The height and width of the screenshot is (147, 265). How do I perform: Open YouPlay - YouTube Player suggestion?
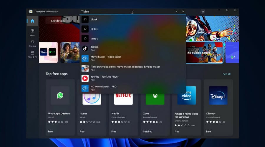click(133, 78)
